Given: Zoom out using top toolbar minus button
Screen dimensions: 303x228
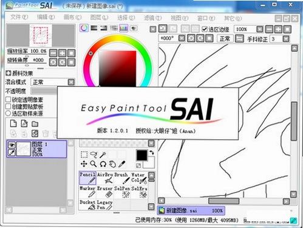Looking at the screenshot, I should click(269, 29).
